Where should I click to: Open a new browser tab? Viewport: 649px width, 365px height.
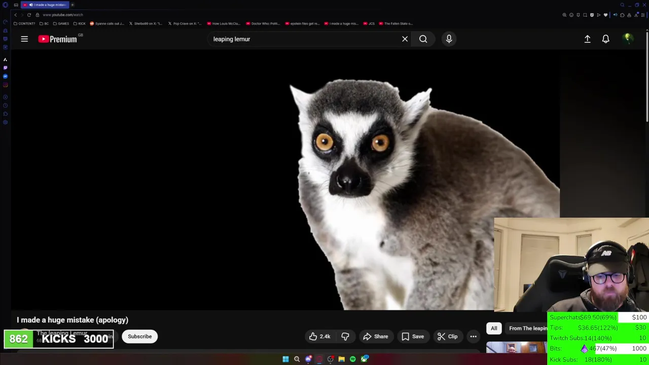click(73, 5)
